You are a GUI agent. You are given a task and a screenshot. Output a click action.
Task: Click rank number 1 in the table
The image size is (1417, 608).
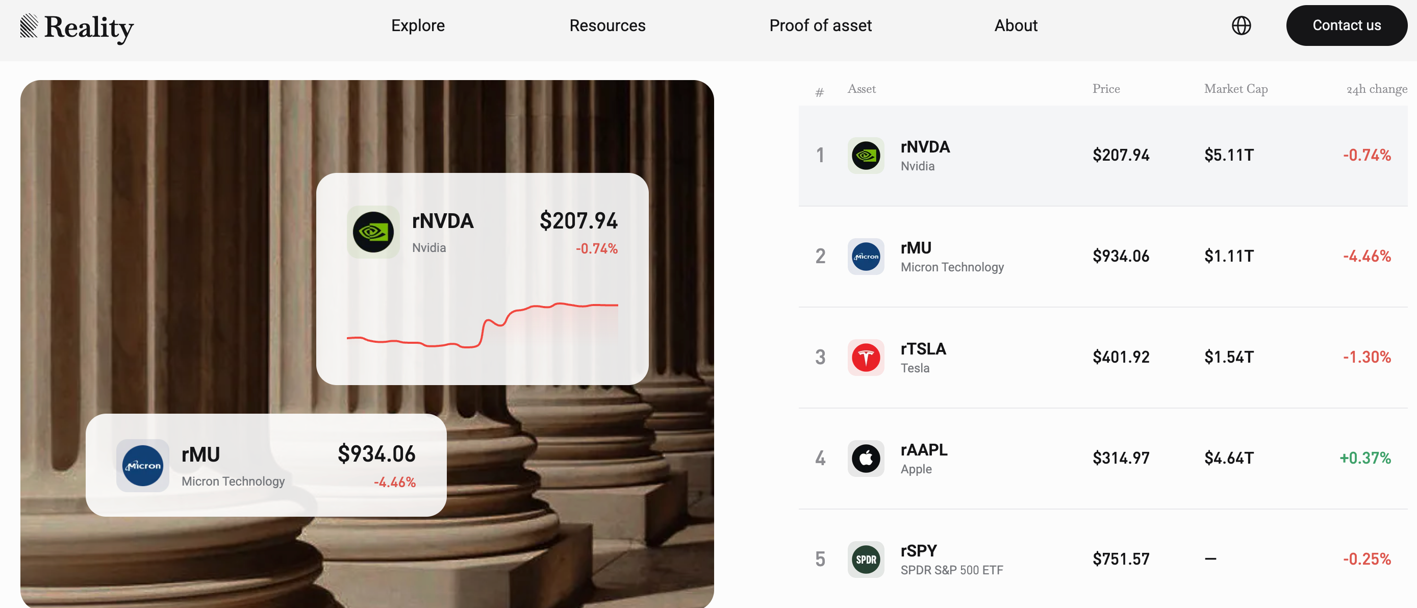tap(820, 155)
